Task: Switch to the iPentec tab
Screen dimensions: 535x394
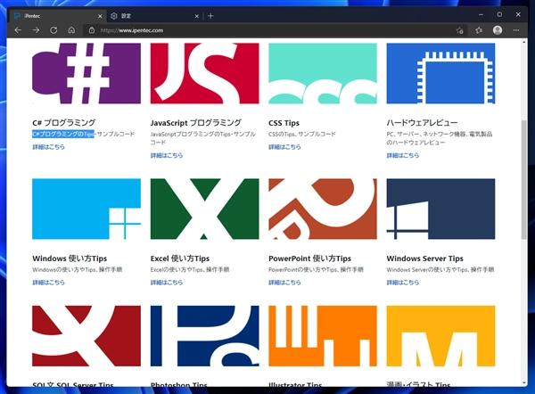Action: click(x=57, y=16)
